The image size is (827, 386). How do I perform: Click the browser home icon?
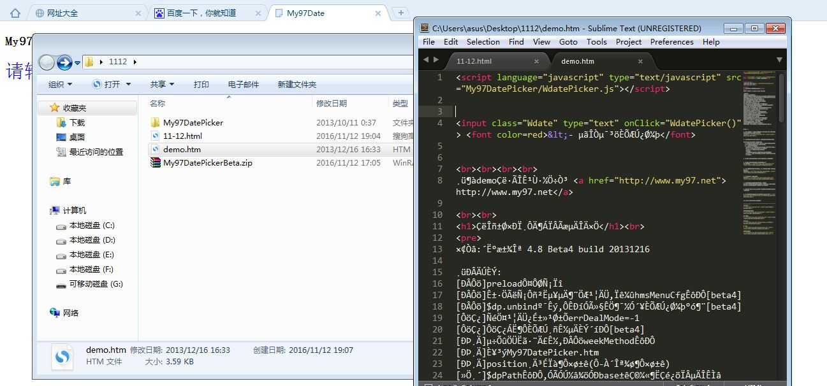click(15, 13)
